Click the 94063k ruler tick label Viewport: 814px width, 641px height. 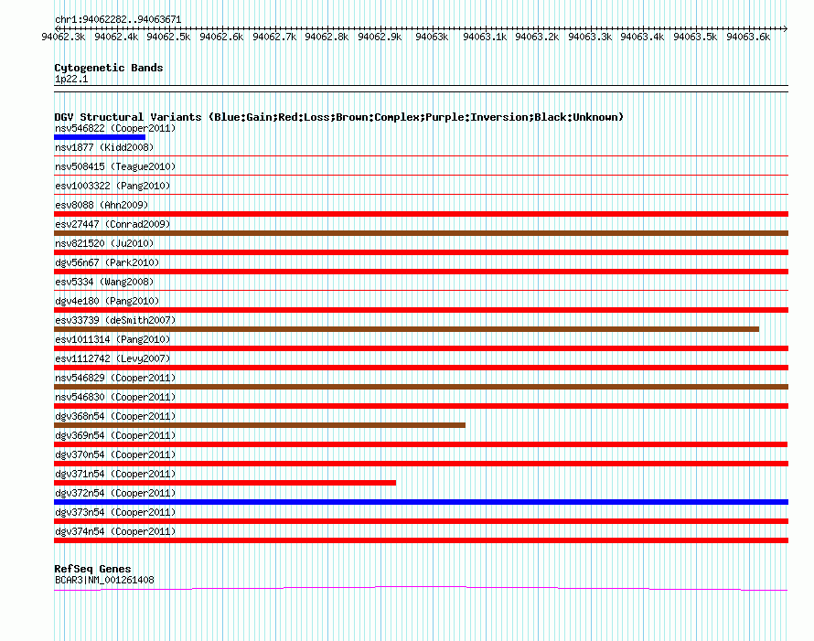pos(432,37)
